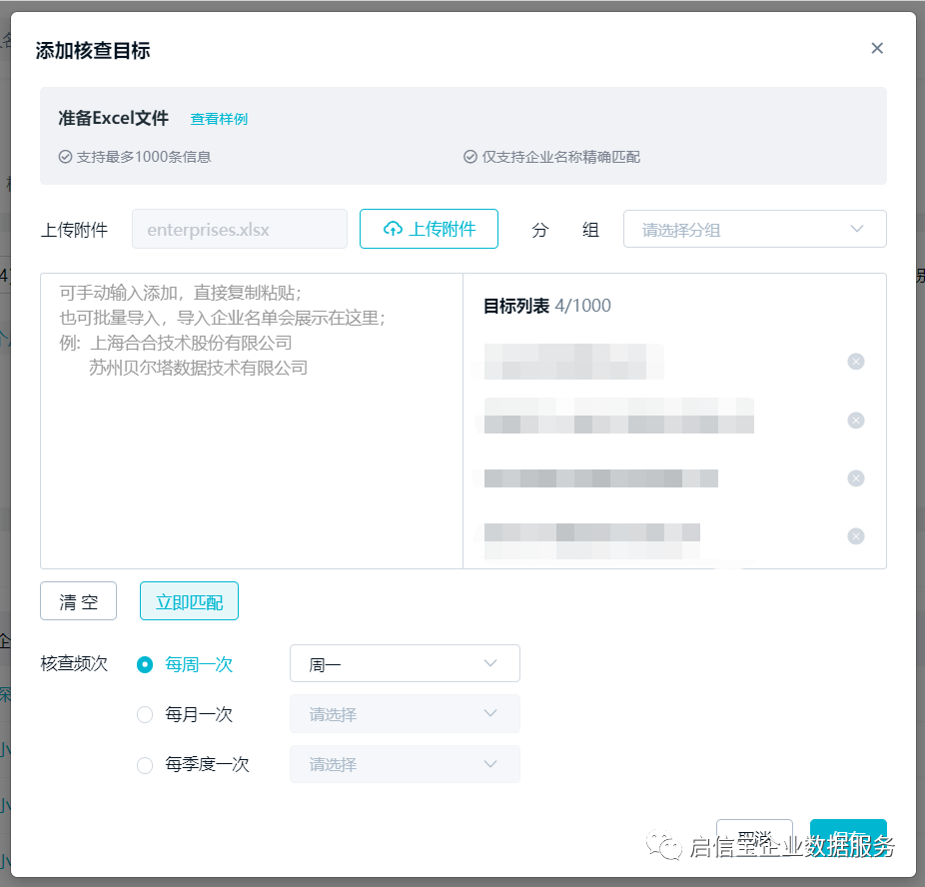This screenshot has width=925, height=887.
Task: Open the dropdown next to 每季度一次
Action: point(404,765)
